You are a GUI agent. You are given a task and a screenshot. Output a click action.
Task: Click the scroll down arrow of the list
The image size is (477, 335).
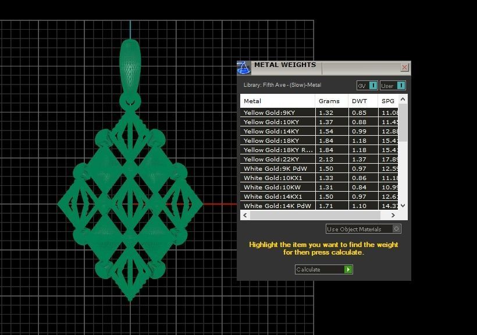tap(403, 206)
